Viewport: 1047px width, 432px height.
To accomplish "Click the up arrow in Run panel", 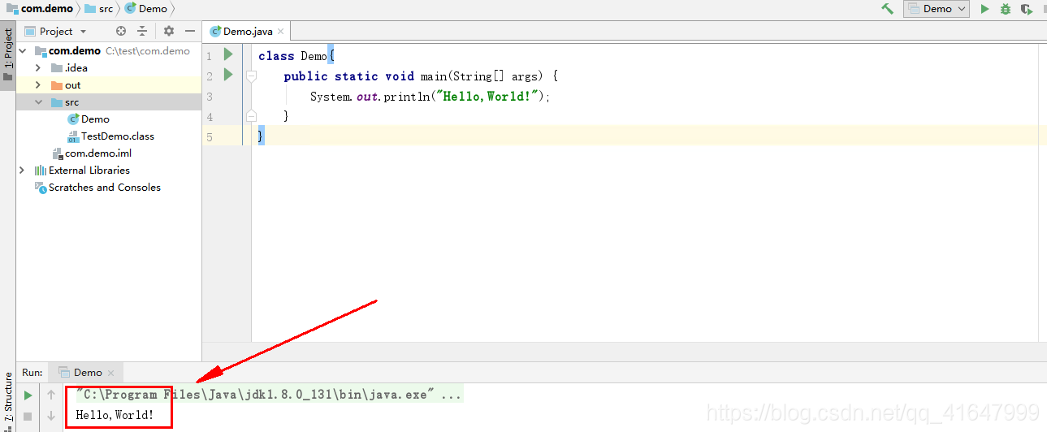I will point(51,395).
